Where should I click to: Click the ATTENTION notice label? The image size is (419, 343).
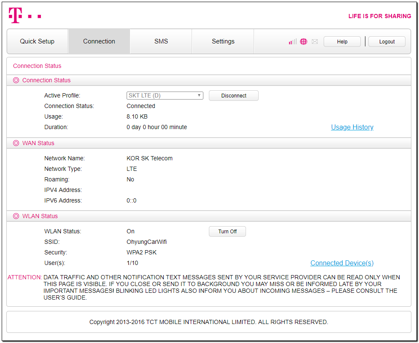click(x=24, y=277)
